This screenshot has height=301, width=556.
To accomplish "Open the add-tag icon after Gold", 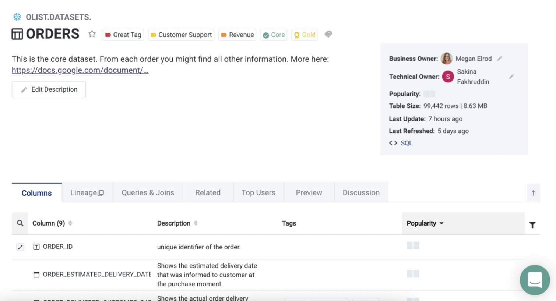I will pyautogui.click(x=328, y=34).
